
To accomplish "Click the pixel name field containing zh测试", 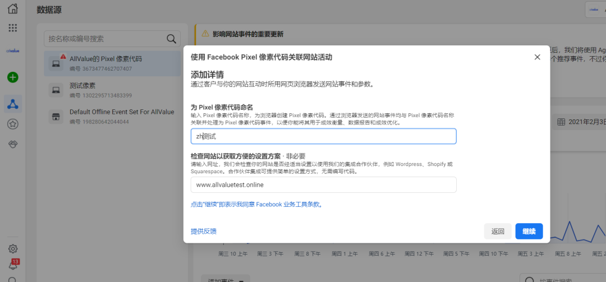I will tap(324, 136).
